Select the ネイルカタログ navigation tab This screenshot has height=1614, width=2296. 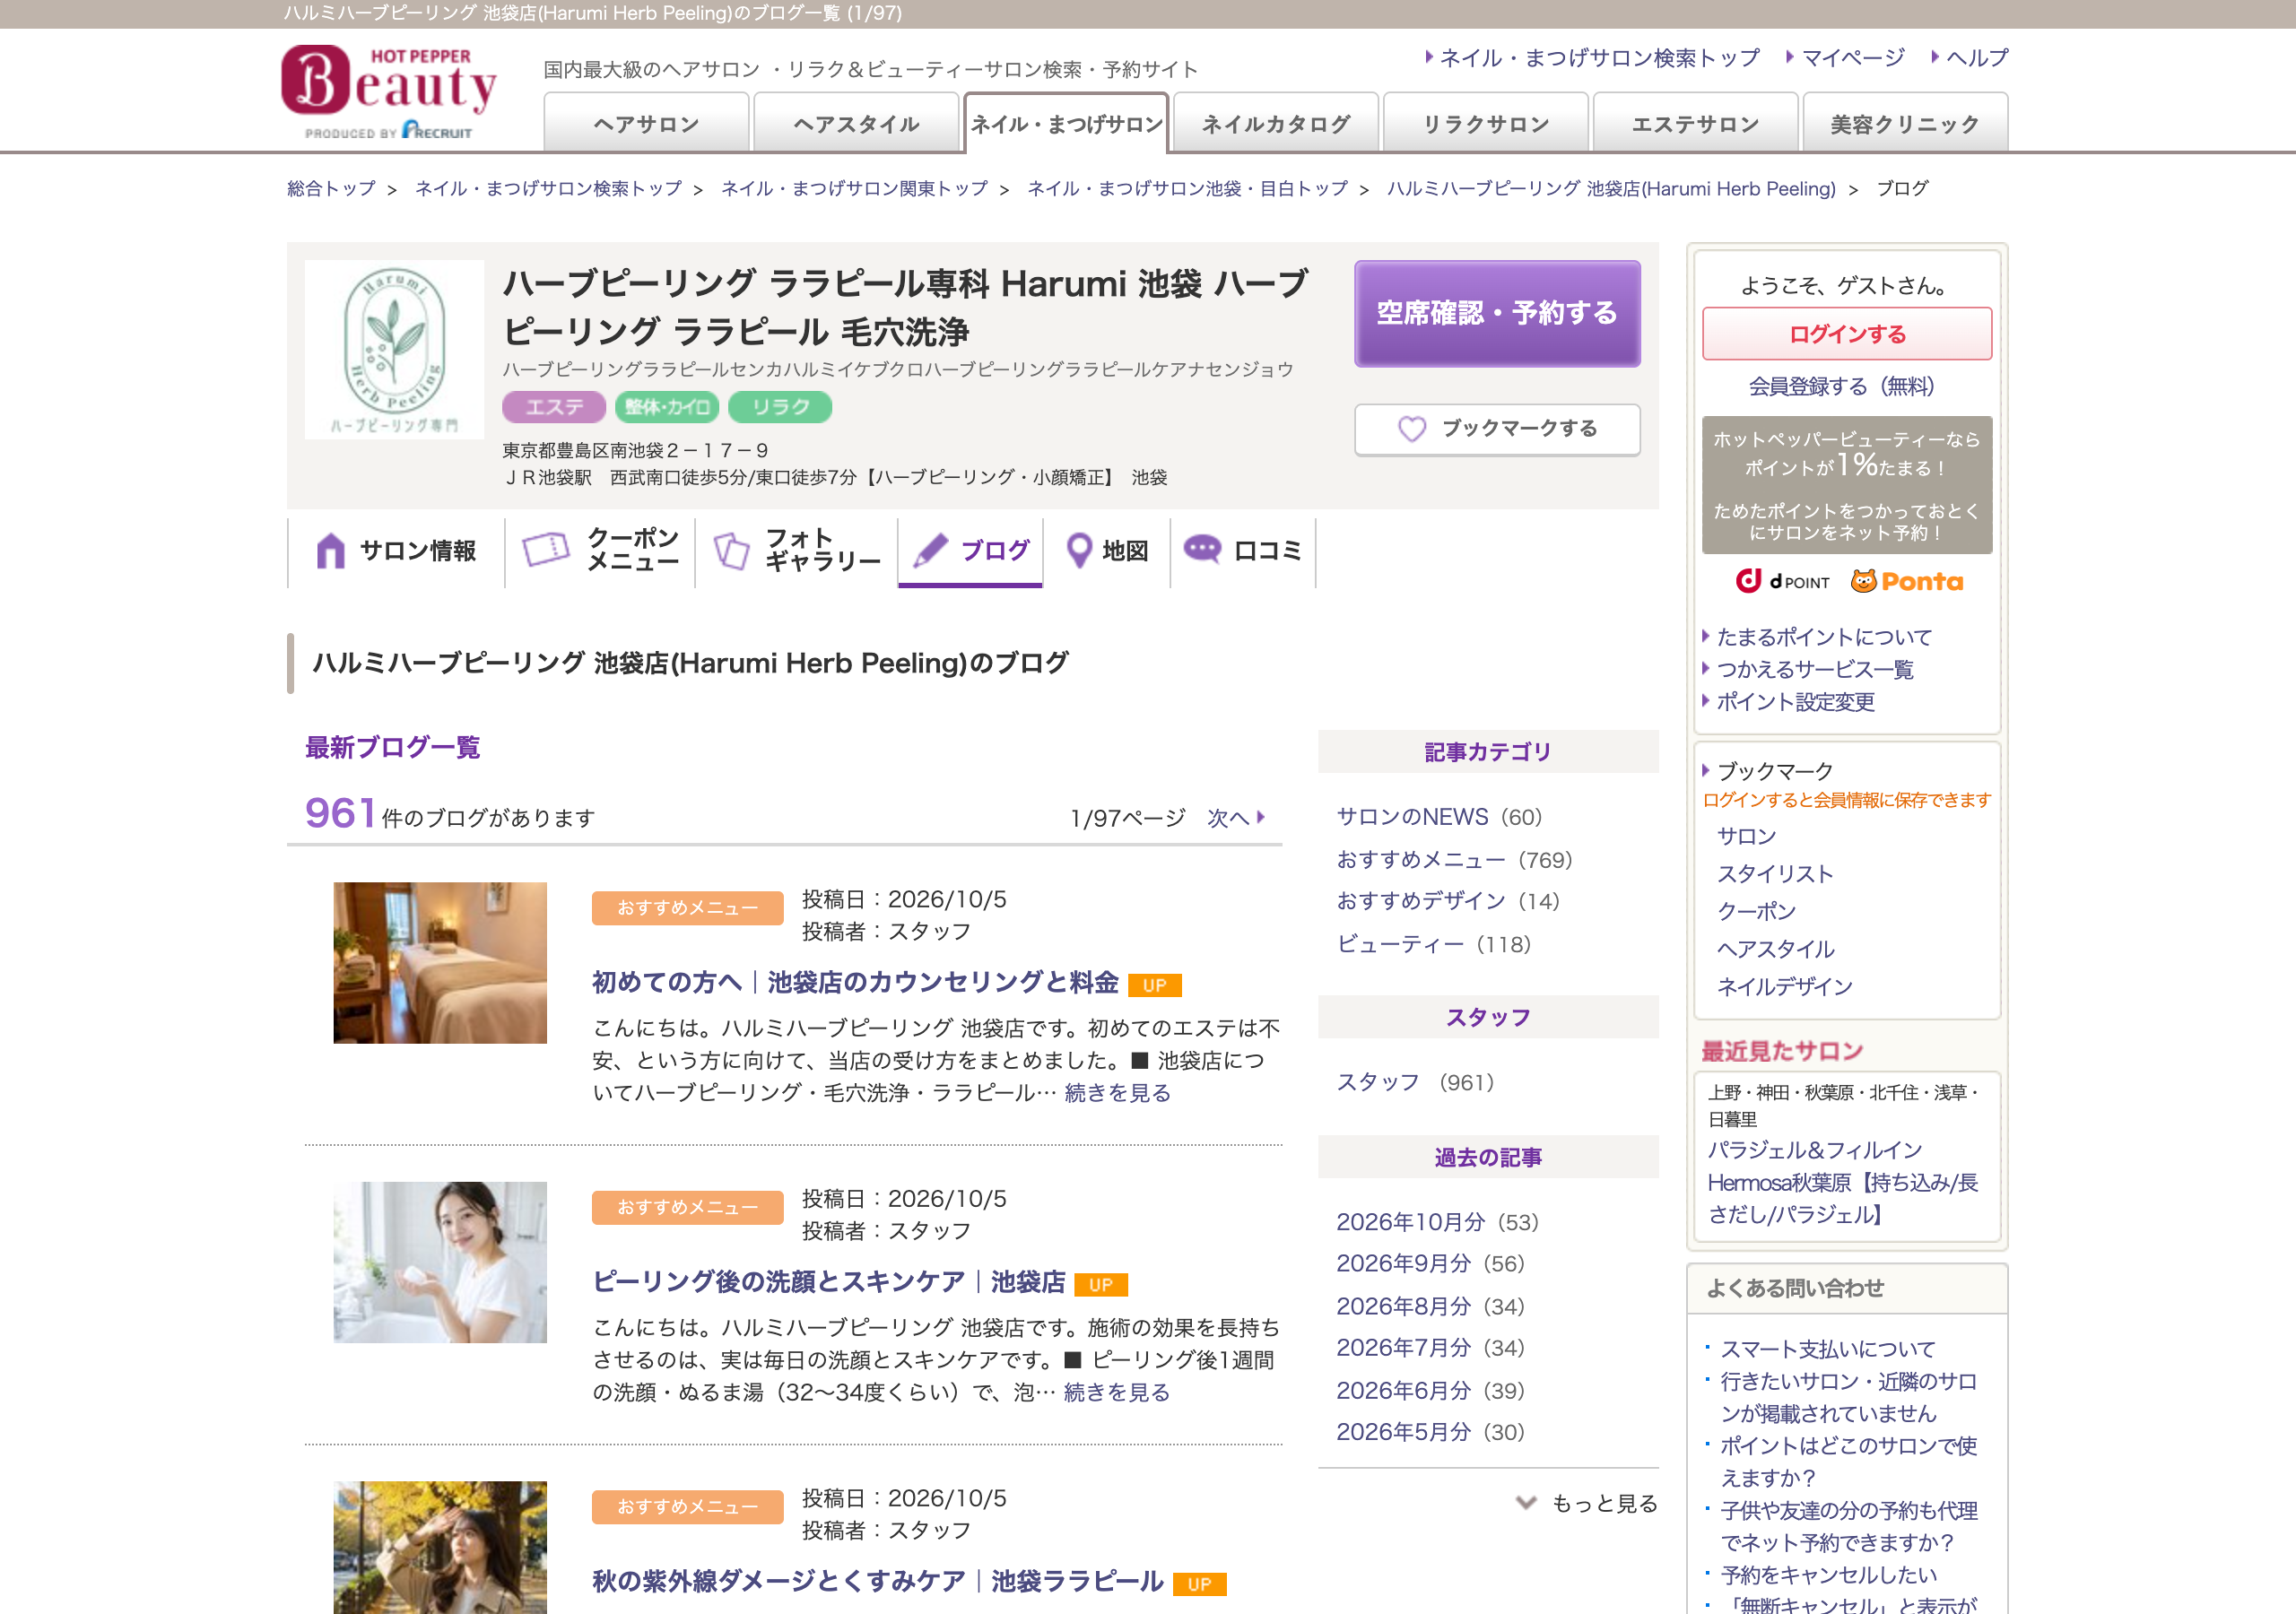click(1276, 124)
